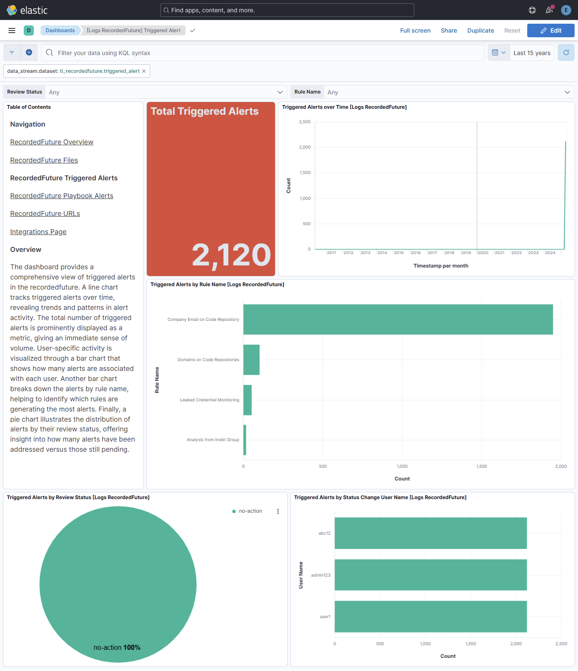This screenshot has height=671, width=578.
Task: Toggle the no-action legend item
Action: 250,511
